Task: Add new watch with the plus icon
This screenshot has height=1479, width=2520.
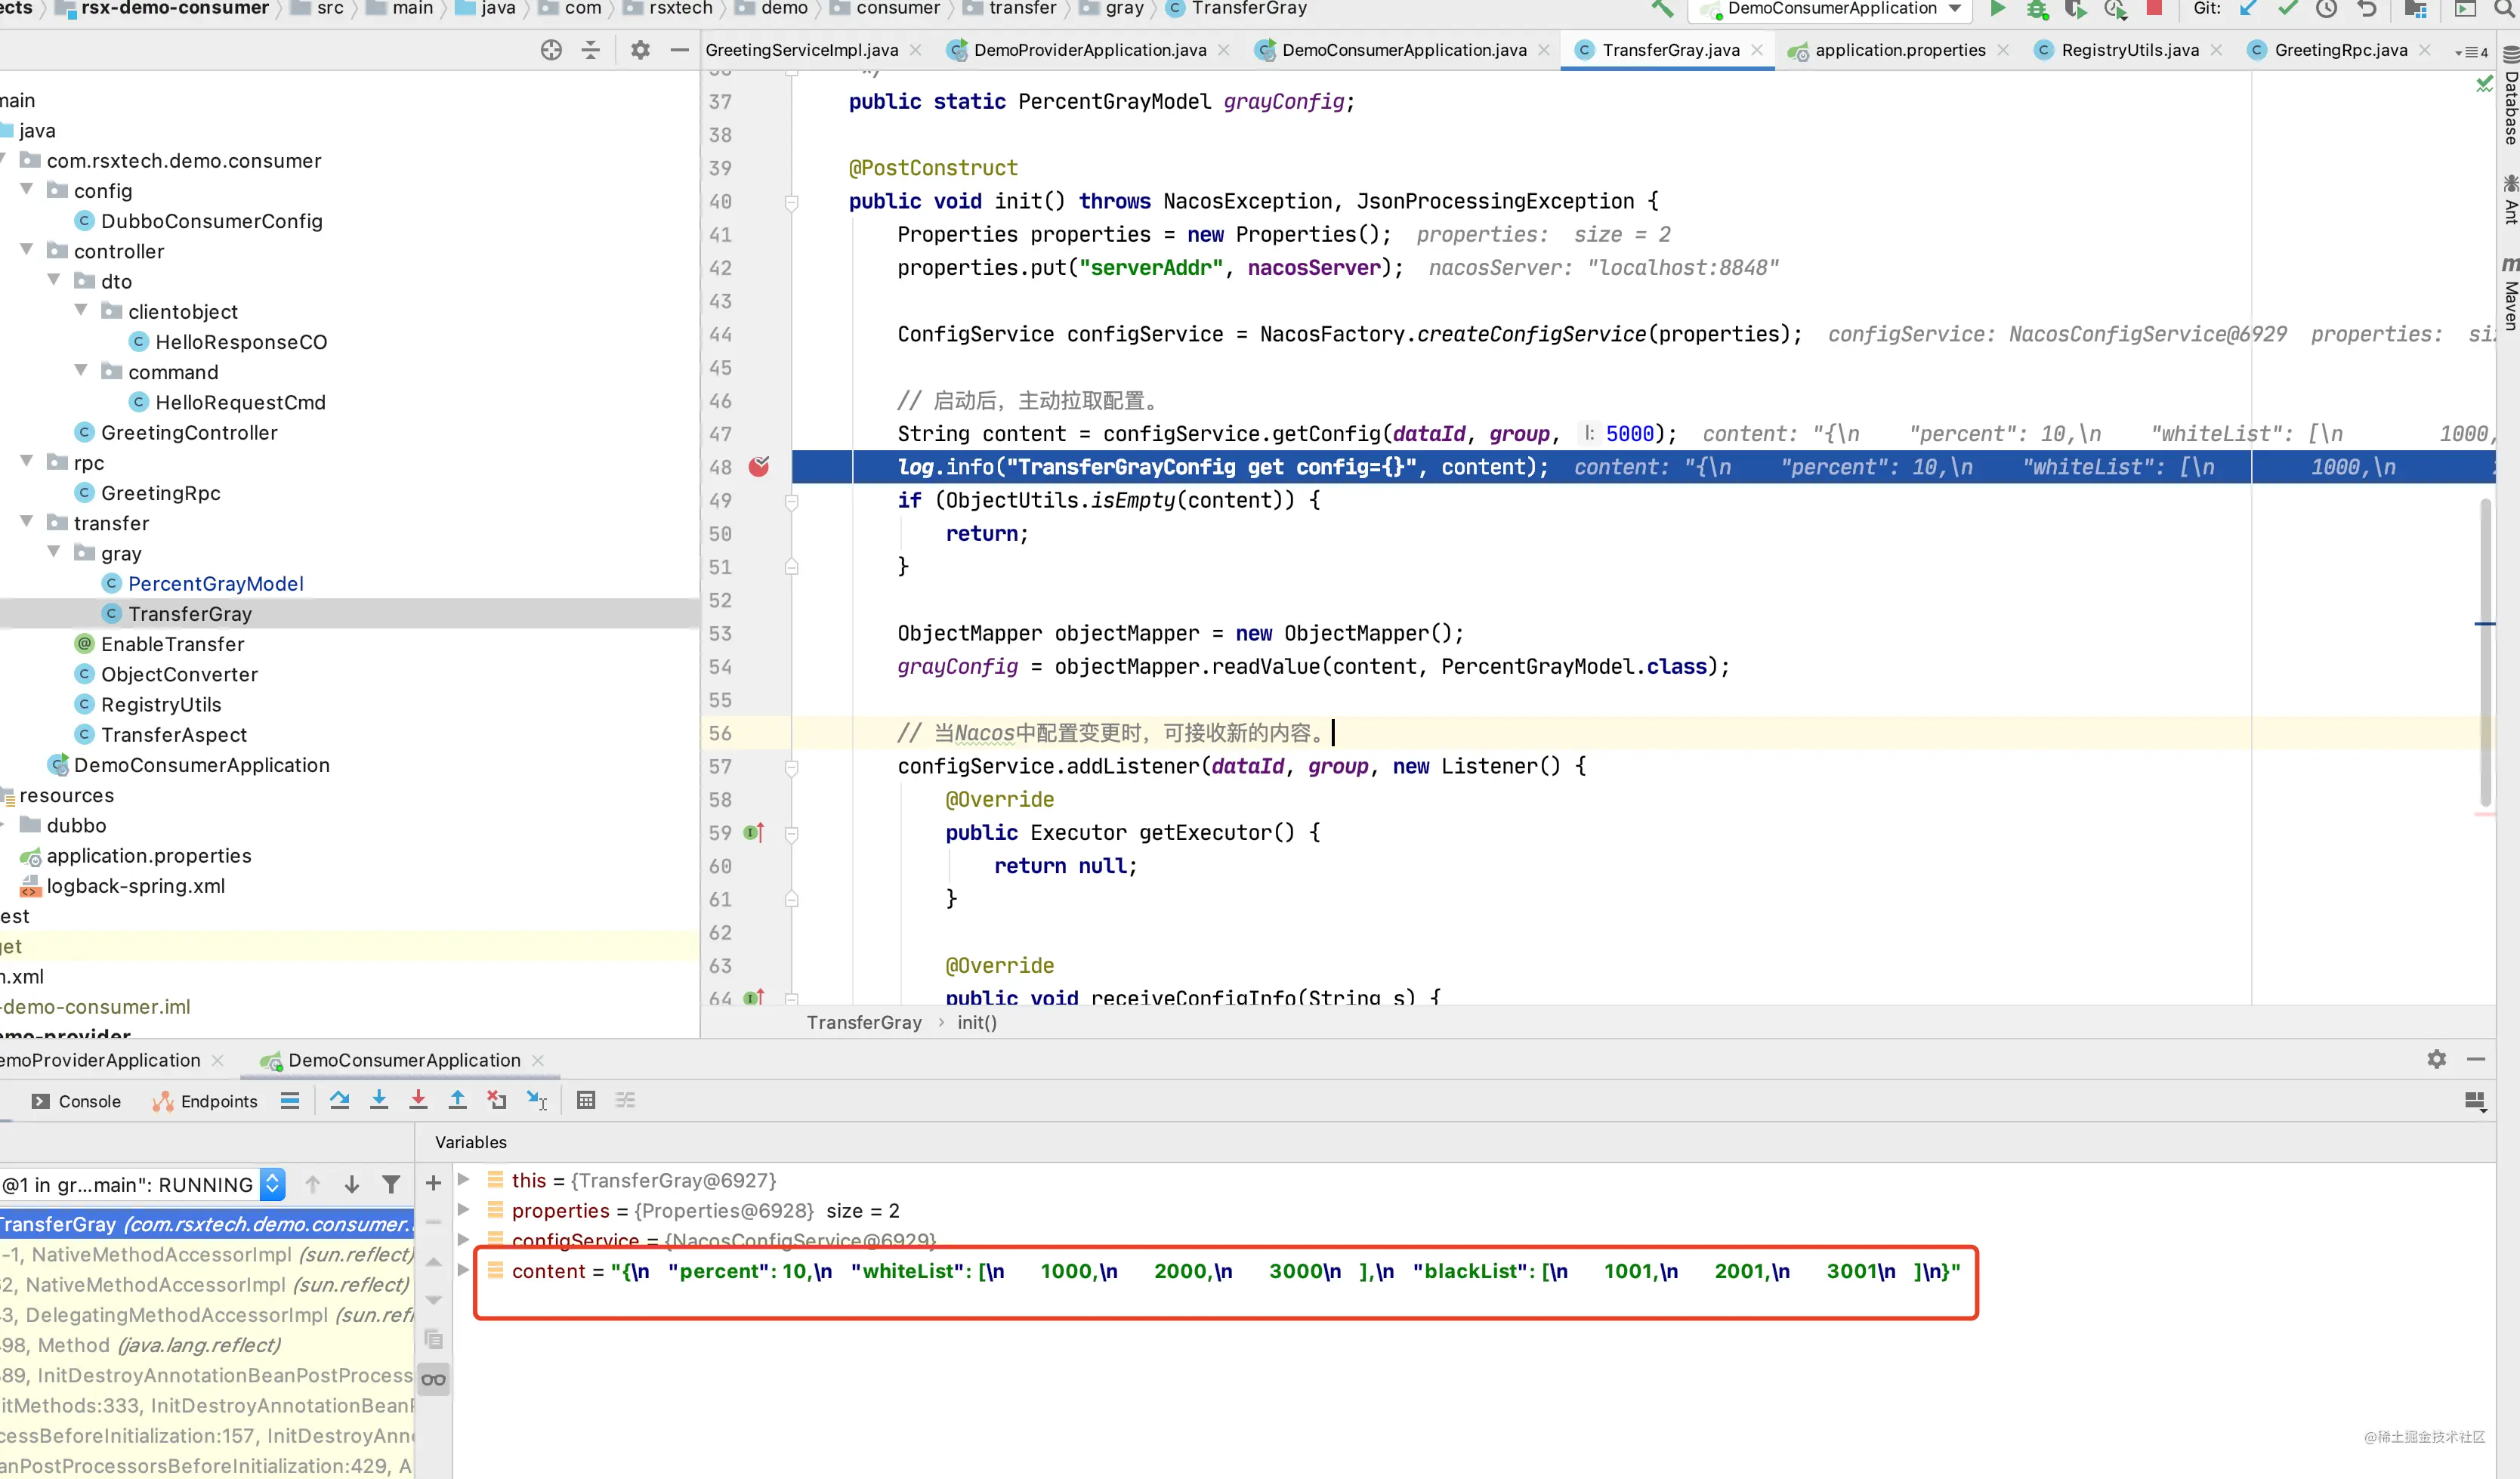Action: [x=433, y=1183]
